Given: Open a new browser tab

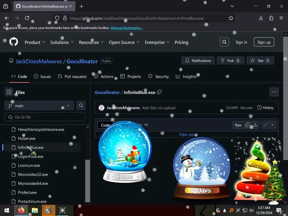Looking at the screenshot, I should click(81, 6).
